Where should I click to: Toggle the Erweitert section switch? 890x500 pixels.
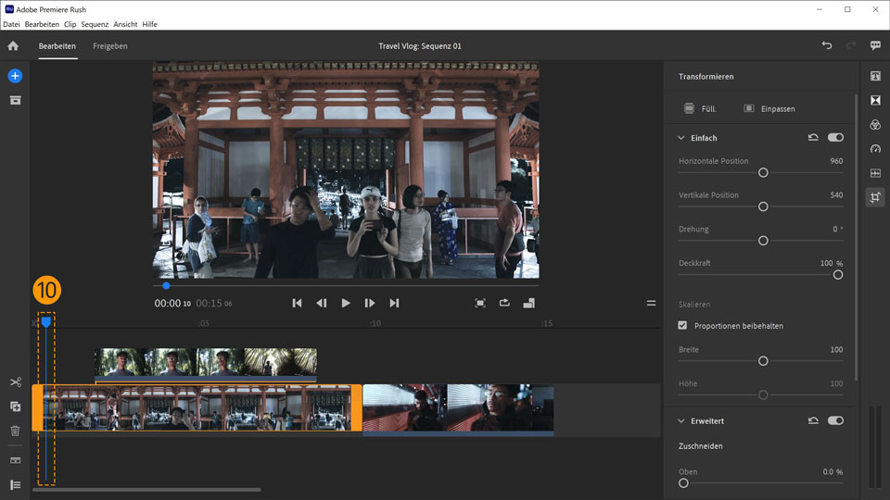pyautogui.click(x=835, y=420)
